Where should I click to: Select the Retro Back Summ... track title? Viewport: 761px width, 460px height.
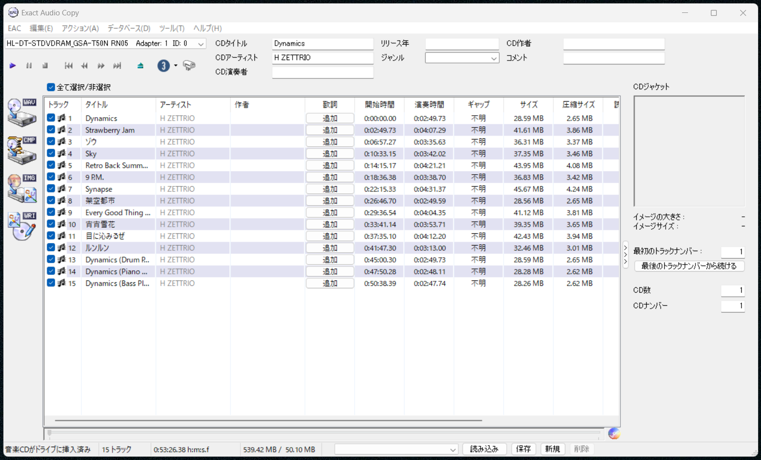pyautogui.click(x=117, y=165)
